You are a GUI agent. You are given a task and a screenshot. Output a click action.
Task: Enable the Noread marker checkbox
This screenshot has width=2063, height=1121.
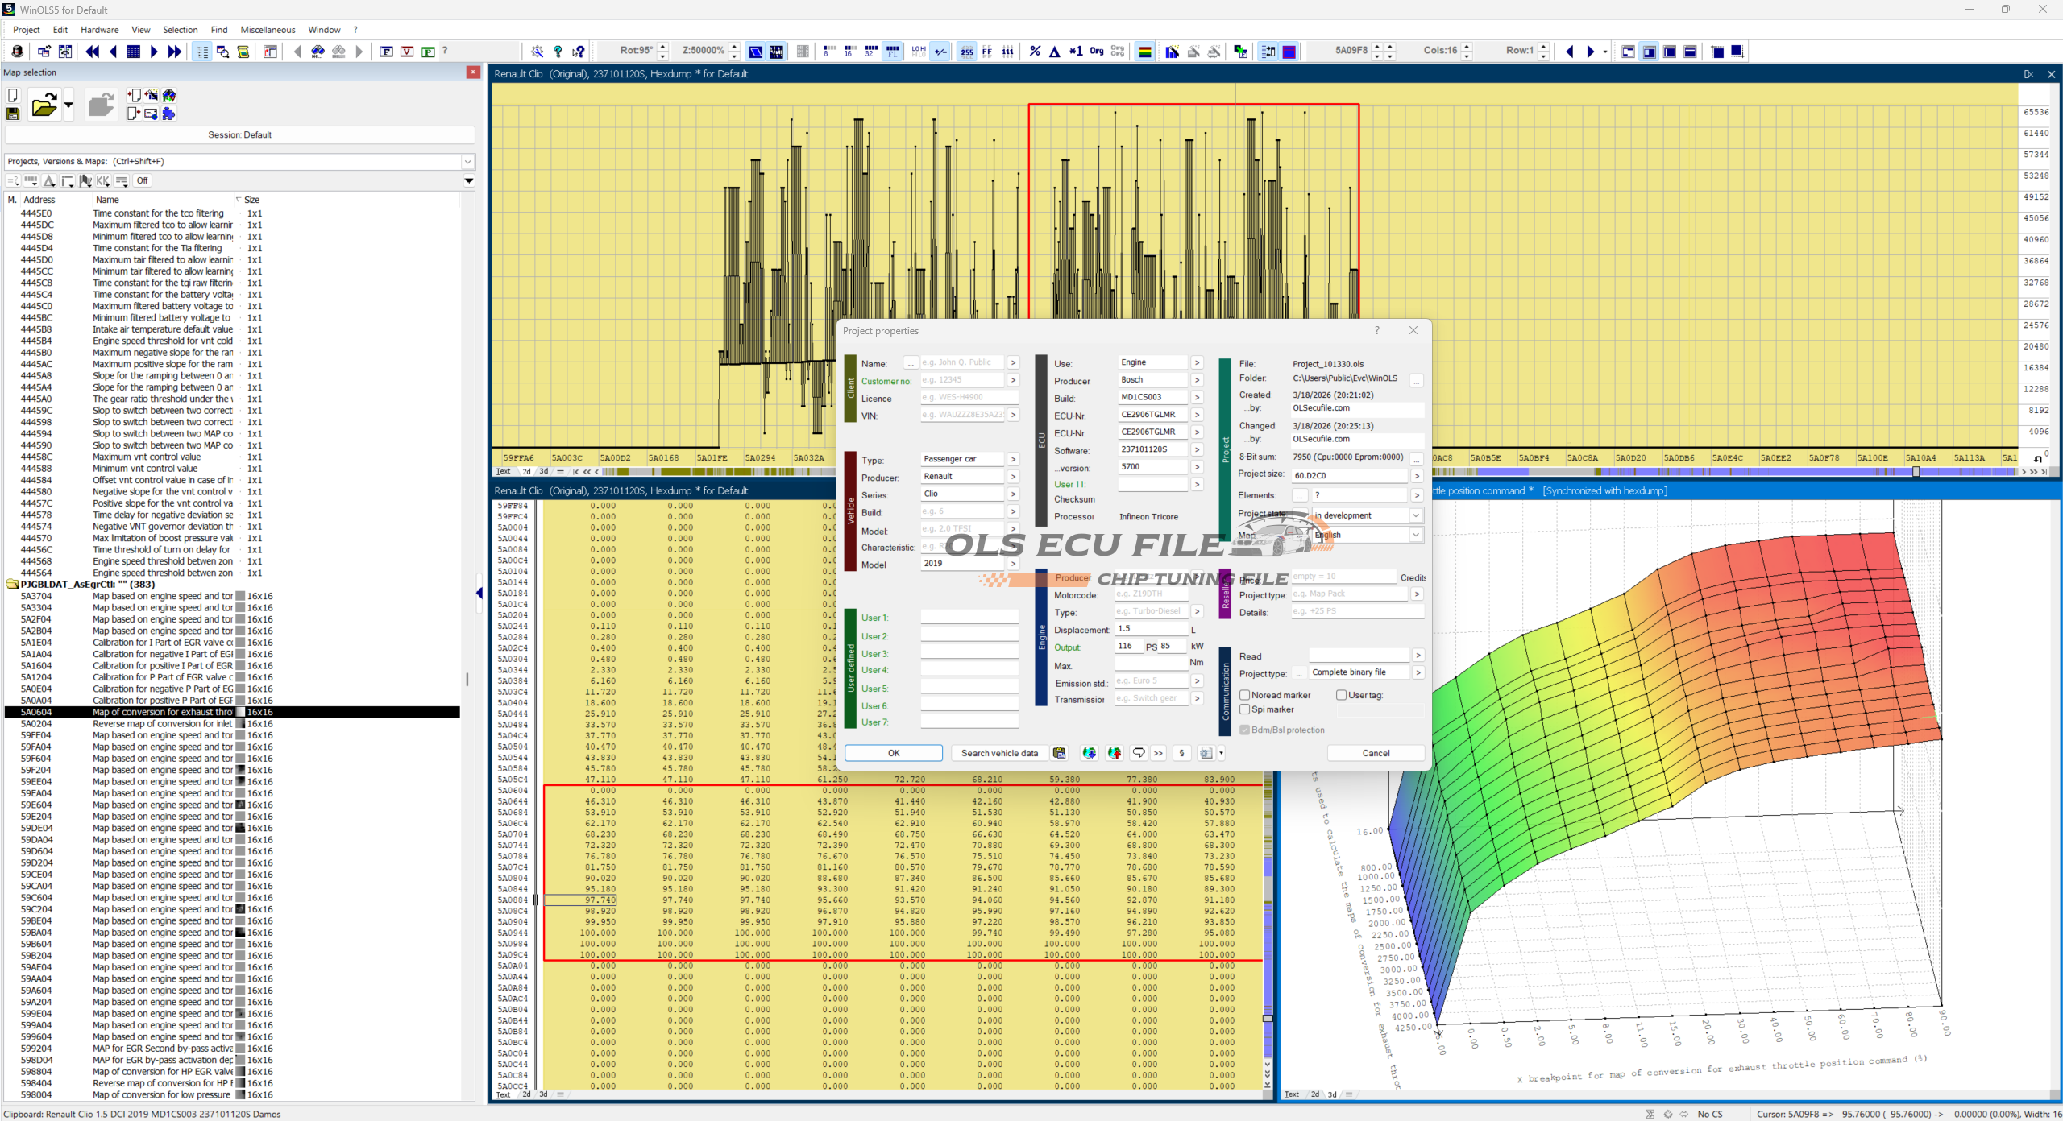point(1245,695)
